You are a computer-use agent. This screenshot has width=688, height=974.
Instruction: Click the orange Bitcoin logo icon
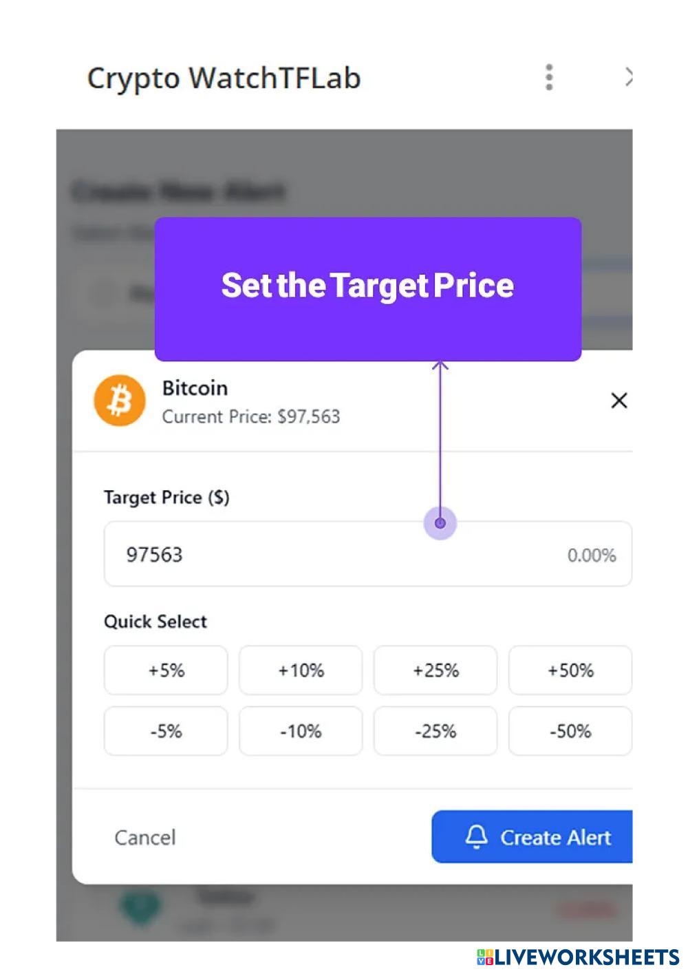pos(120,401)
